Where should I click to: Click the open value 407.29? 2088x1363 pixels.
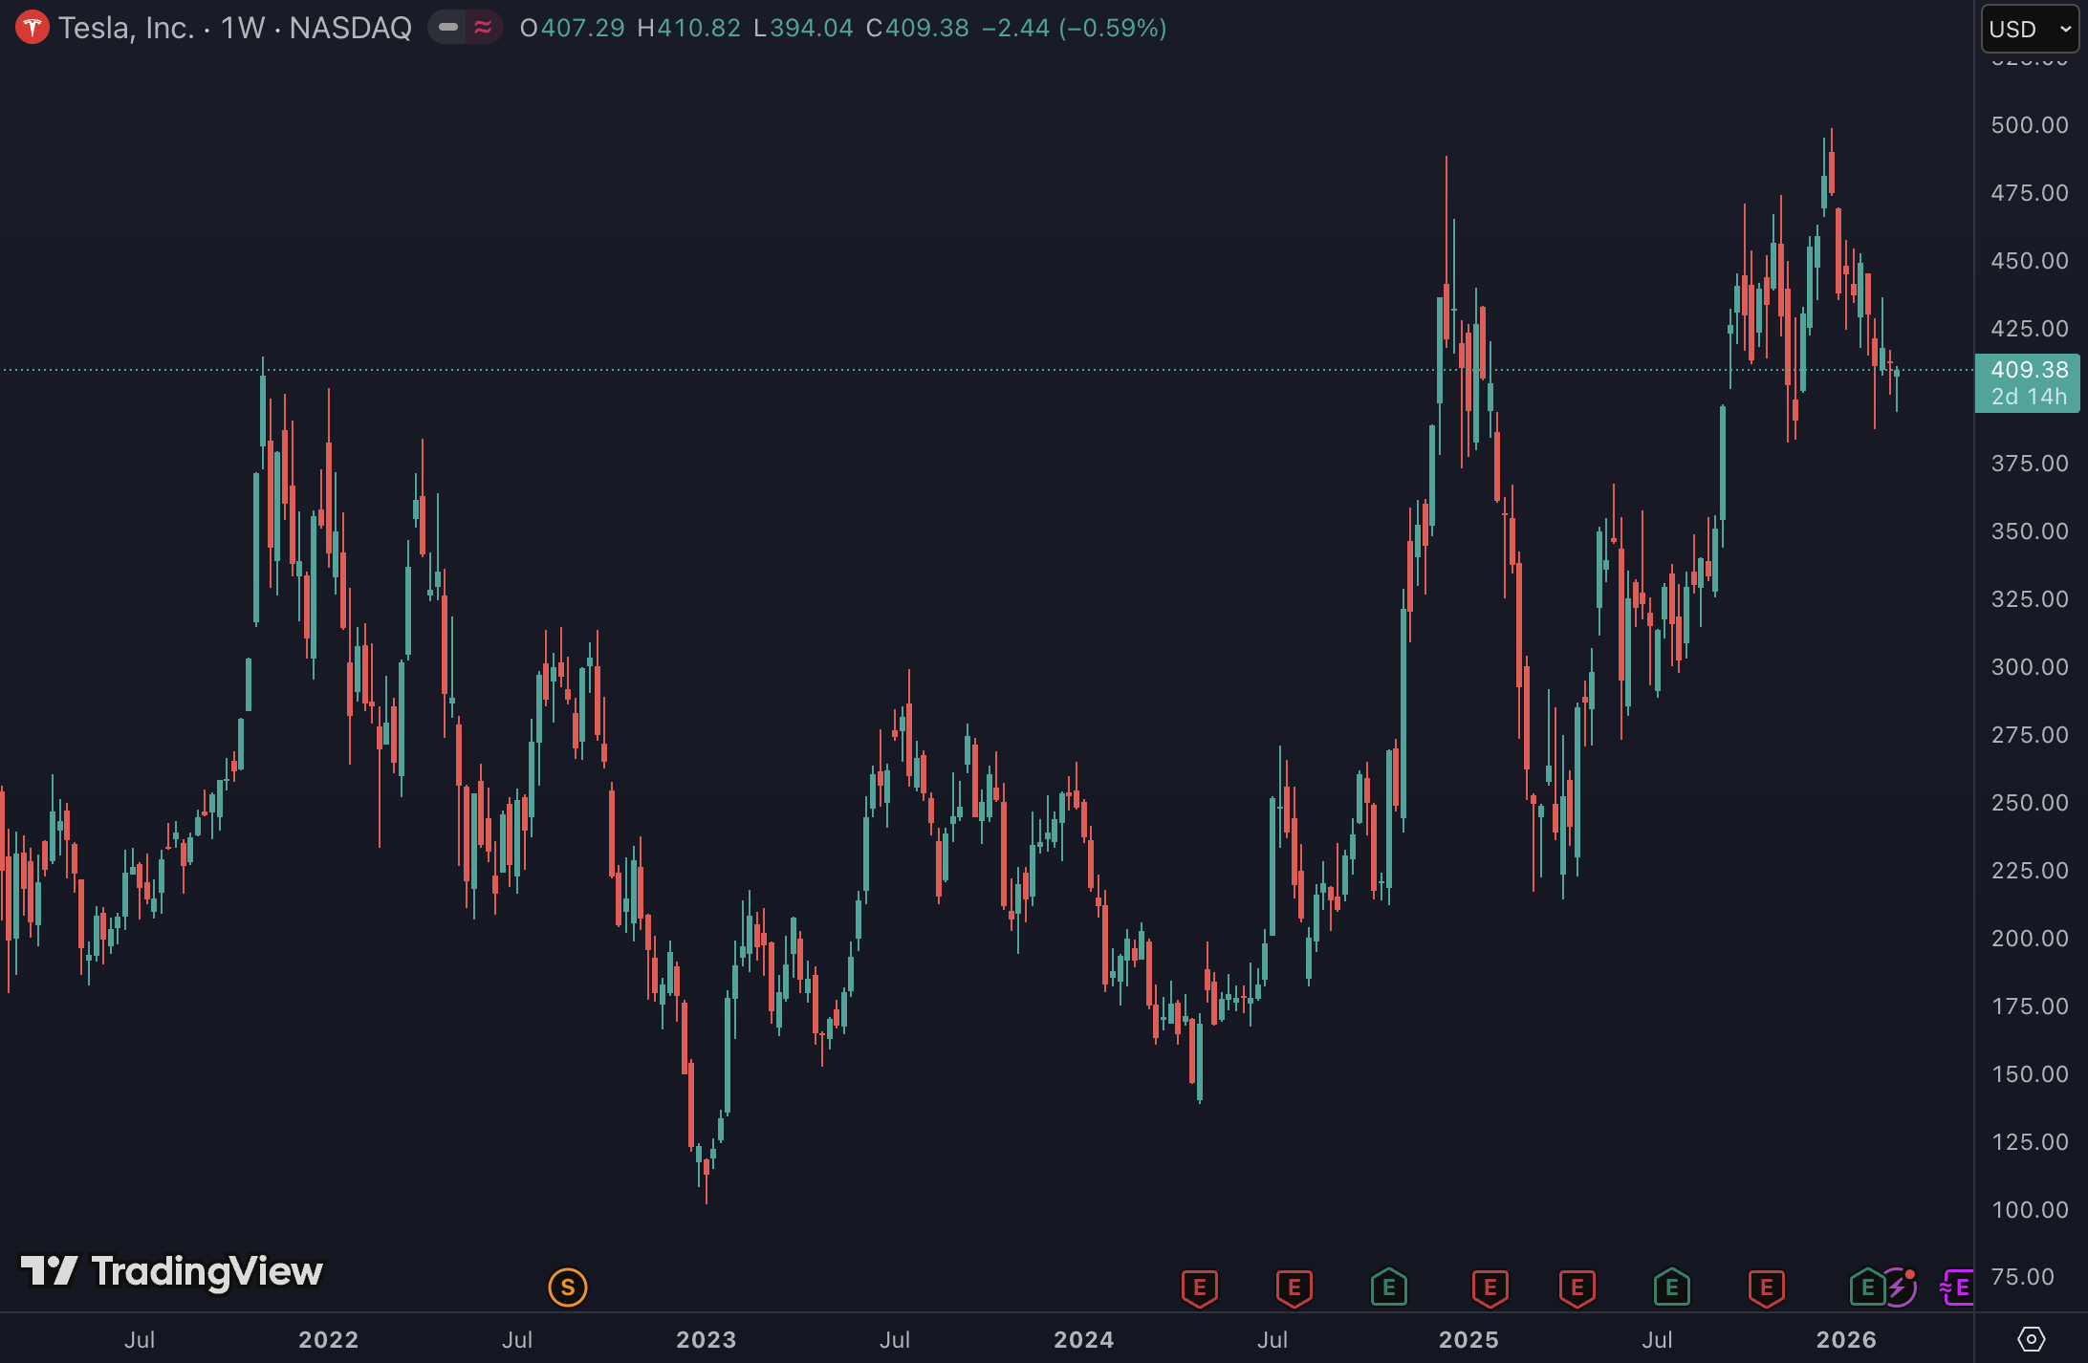point(583,28)
